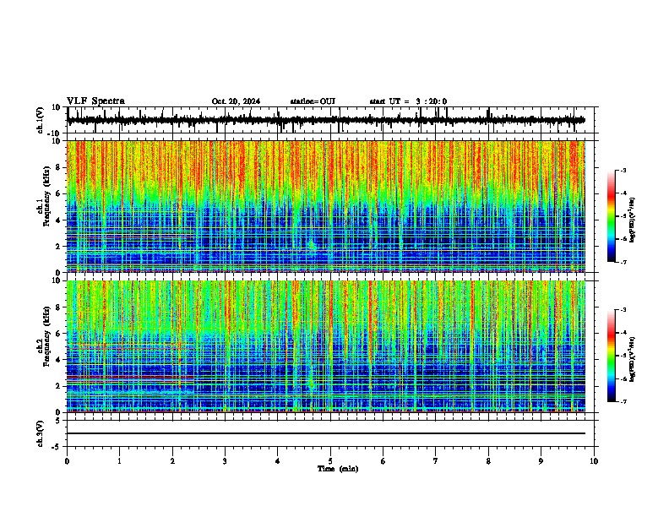The width and height of the screenshot is (669, 517).
Task: Click the ch.1 spectrogram color scale bar
Action: [x=612, y=216]
